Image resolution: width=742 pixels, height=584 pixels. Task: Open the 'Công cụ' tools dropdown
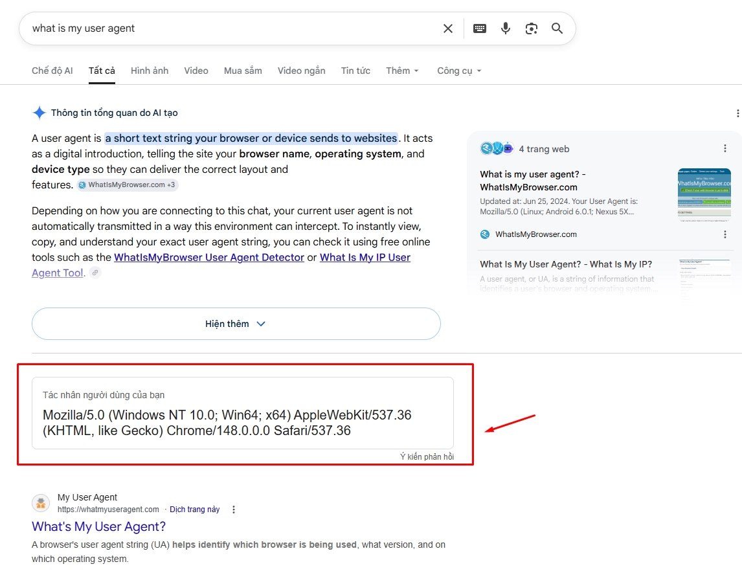pos(459,71)
